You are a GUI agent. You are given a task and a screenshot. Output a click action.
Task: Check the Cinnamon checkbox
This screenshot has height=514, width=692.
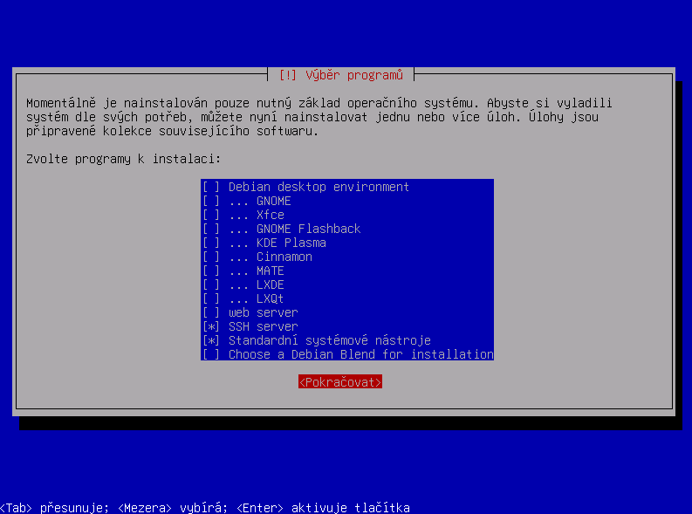point(211,257)
